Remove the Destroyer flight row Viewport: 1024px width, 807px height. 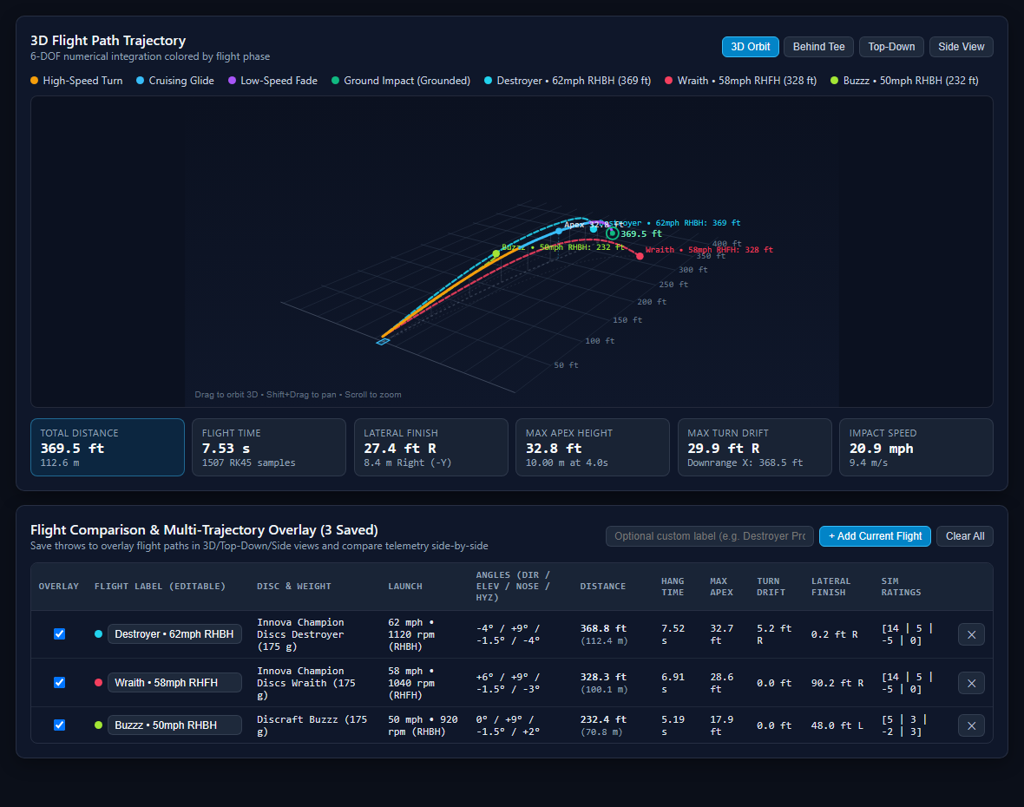click(971, 634)
